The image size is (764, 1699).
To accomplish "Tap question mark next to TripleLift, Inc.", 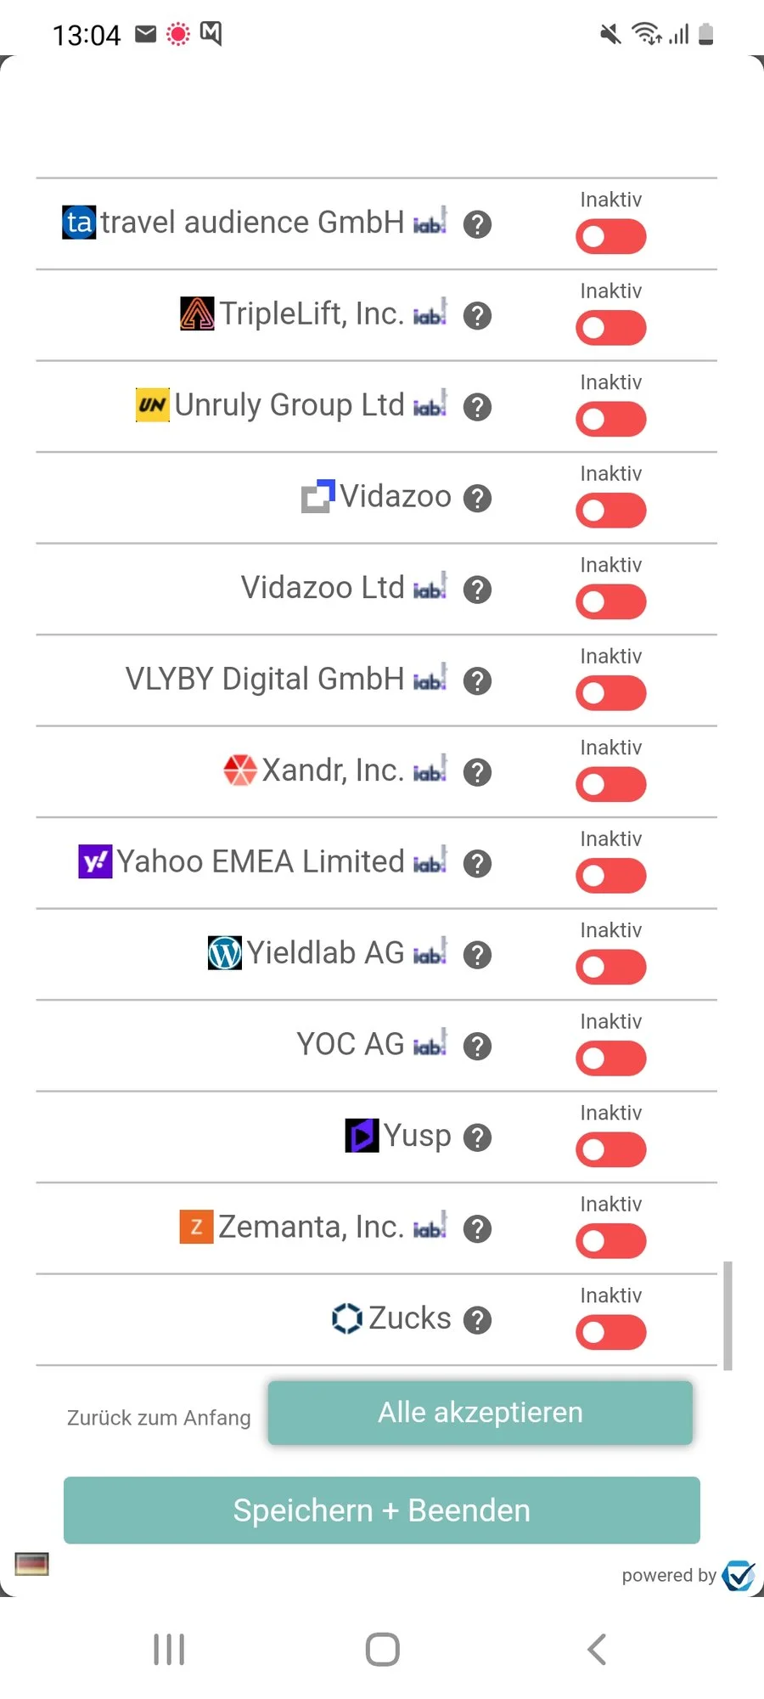I will click(477, 316).
